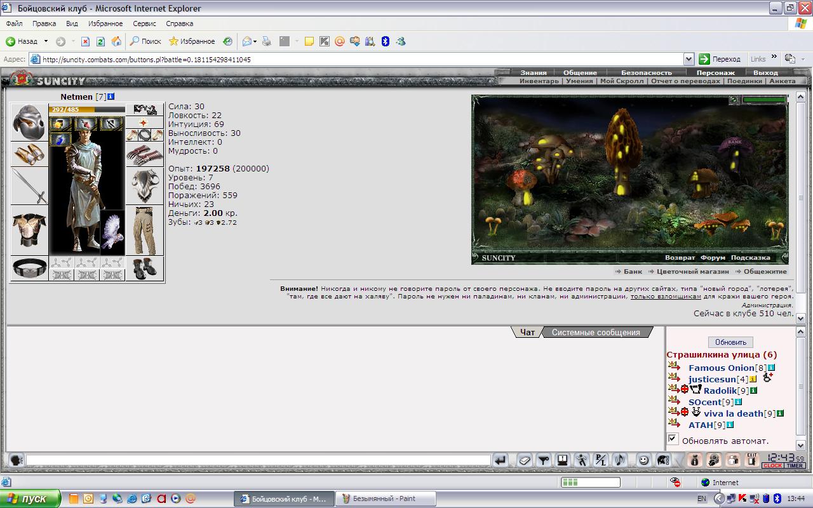This screenshot has width=813, height=508.
Task: Click the BANK mushroom building on map
Action: coord(736,152)
